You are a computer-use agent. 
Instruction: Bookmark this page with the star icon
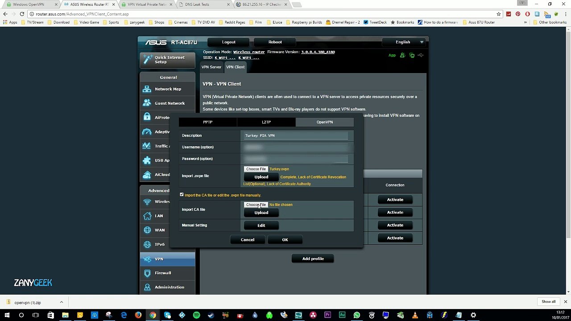tap(499, 14)
